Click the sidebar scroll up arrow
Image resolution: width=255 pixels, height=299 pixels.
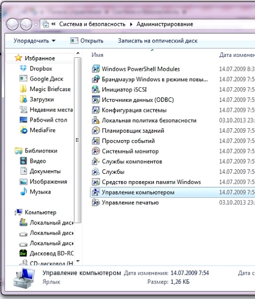point(78,53)
